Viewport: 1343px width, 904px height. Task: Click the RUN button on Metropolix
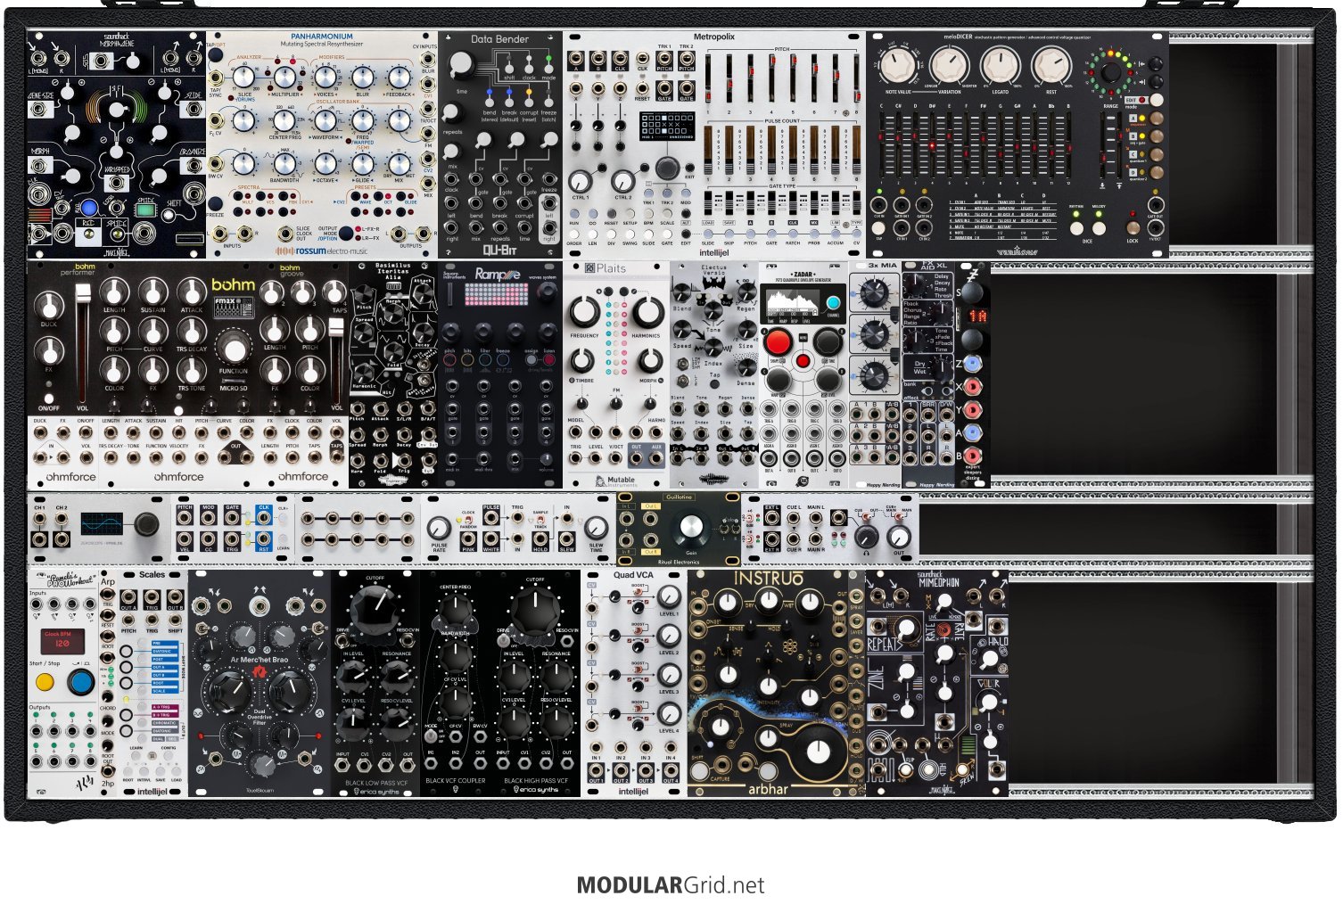(x=574, y=212)
